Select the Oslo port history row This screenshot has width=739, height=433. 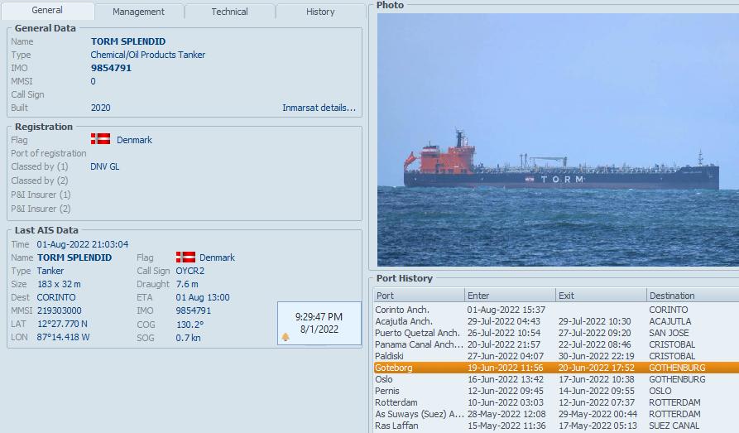coord(556,379)
